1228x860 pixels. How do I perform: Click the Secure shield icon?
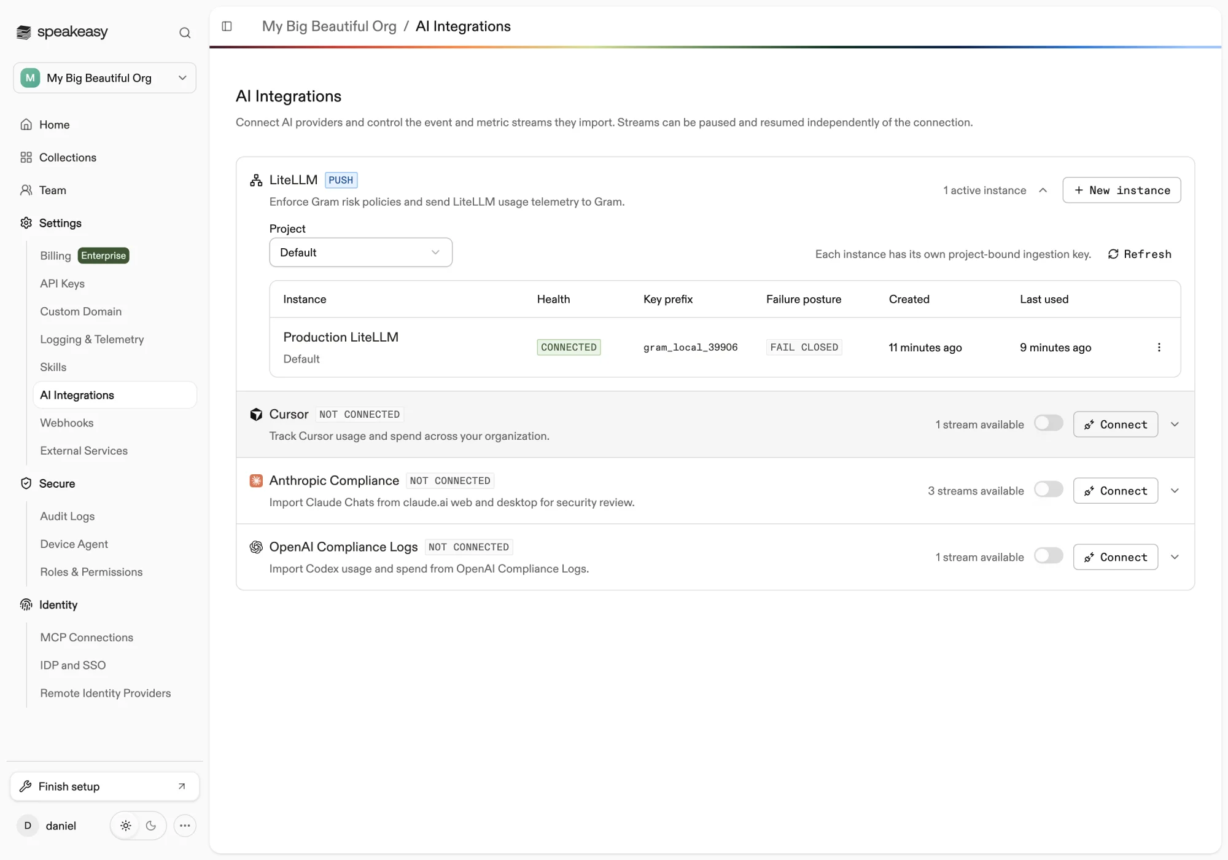pos(26,483)
